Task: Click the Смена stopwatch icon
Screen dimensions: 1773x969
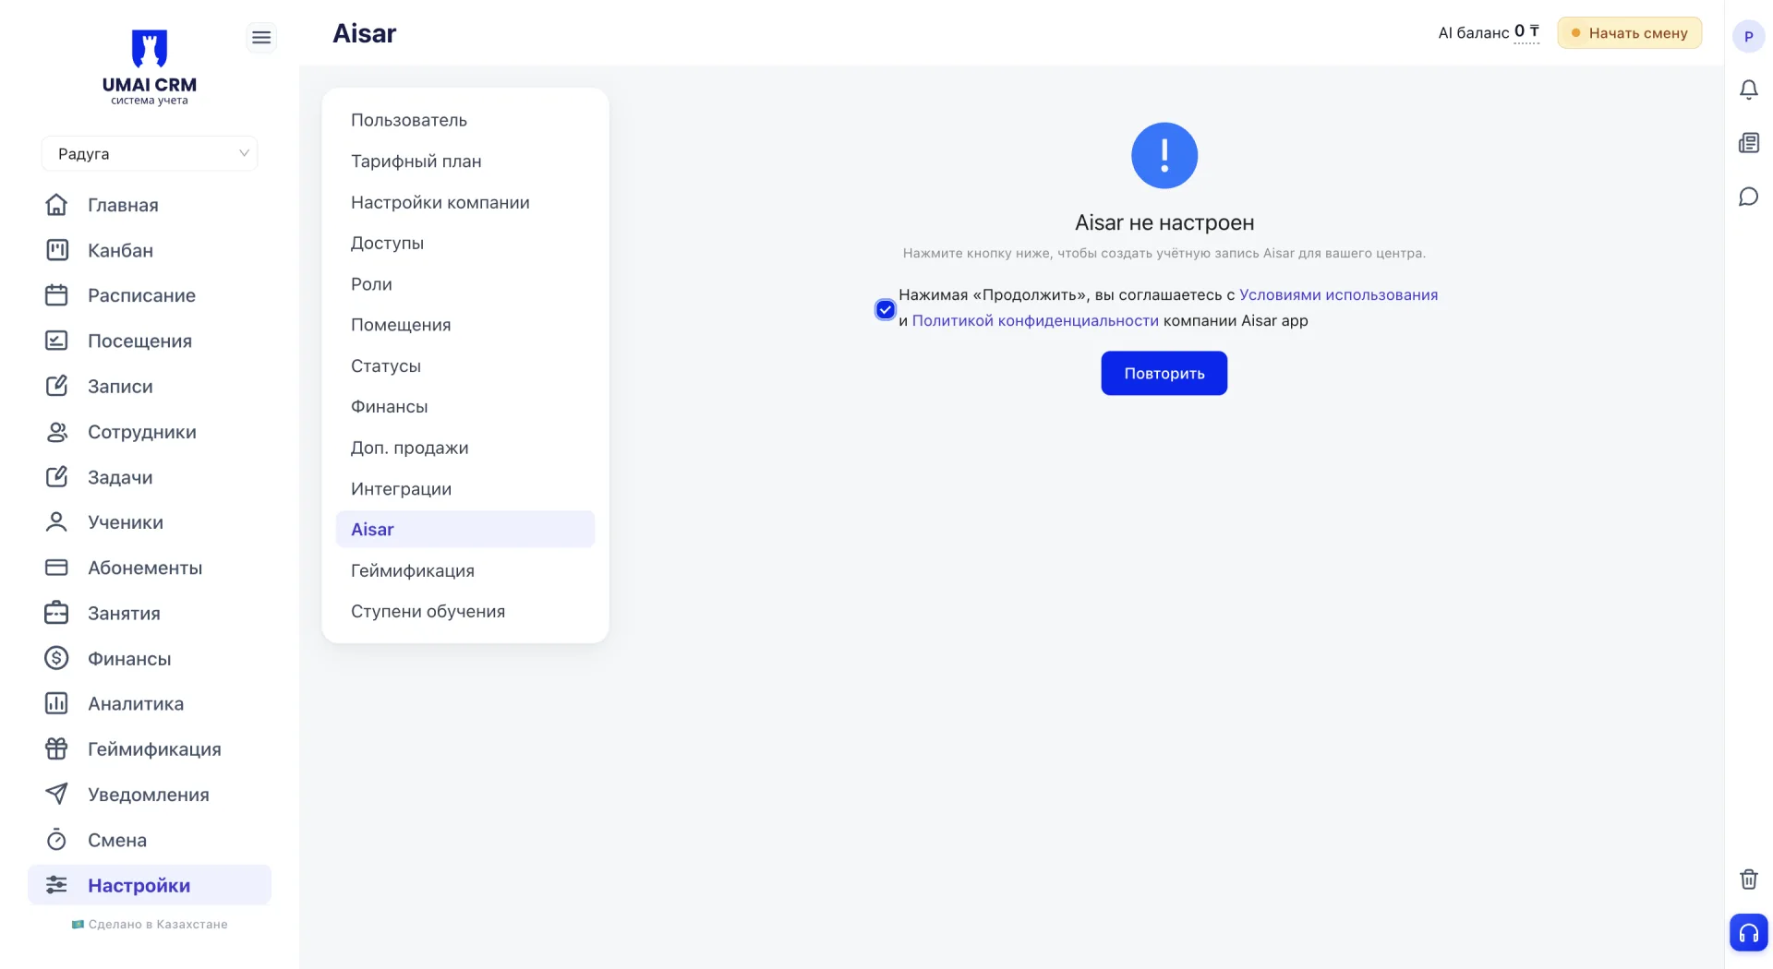Action: tap(56, 840)
